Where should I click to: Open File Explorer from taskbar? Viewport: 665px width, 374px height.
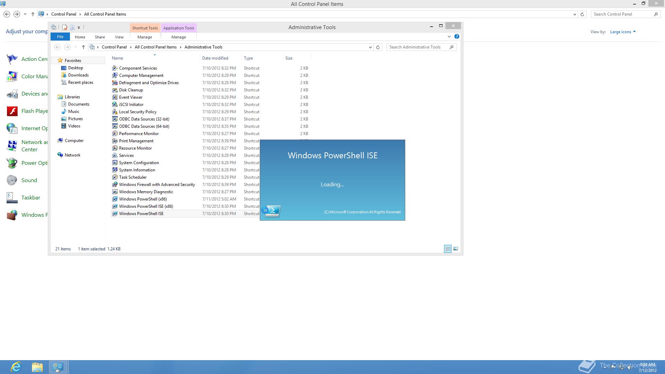tap(37, 367)
